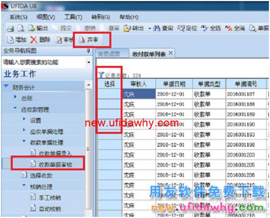The width and height of the screenshot is (270, 218).
Task: Open the 收款单据录入 tree item
Action: point(51,153)
